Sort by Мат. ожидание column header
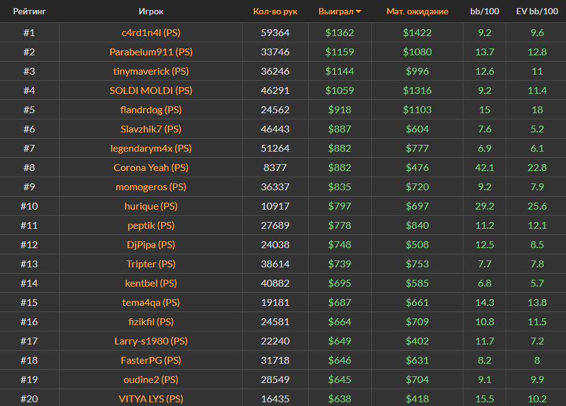 [x=417, y=11]
